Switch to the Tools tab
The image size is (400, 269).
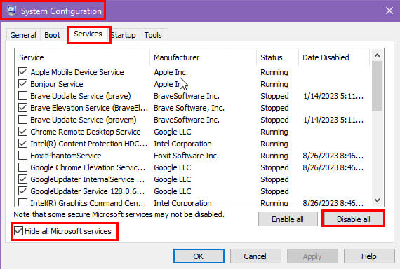click(x=153, y=35)
